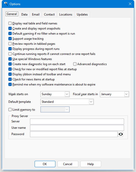Open the Updates tab
The height and width of the screenshot is (172, 136).
coord(82,15)
